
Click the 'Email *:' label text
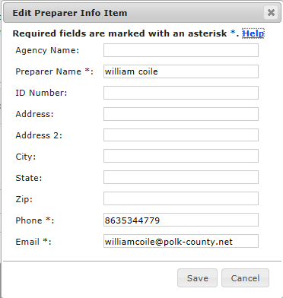pyautogui.click(x=33, y=242)
